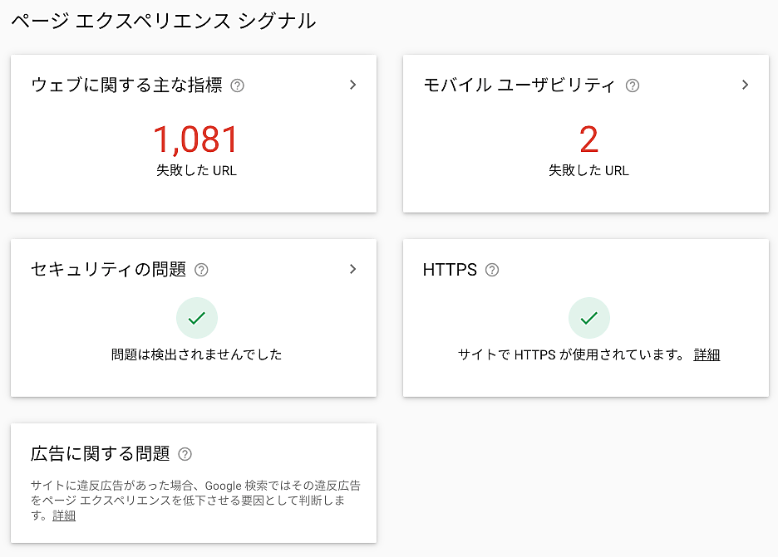Click help icon next to モバイル ユーザビリティ
778x557 pixels.
click(x=633, y=86)
